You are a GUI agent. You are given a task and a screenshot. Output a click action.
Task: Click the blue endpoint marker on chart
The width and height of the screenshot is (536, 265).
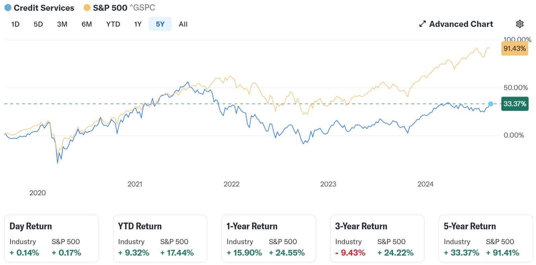(491, 104)
